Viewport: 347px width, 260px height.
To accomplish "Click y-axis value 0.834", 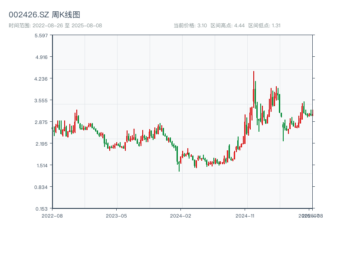I will pyautogui.click(x=41, y=187).
